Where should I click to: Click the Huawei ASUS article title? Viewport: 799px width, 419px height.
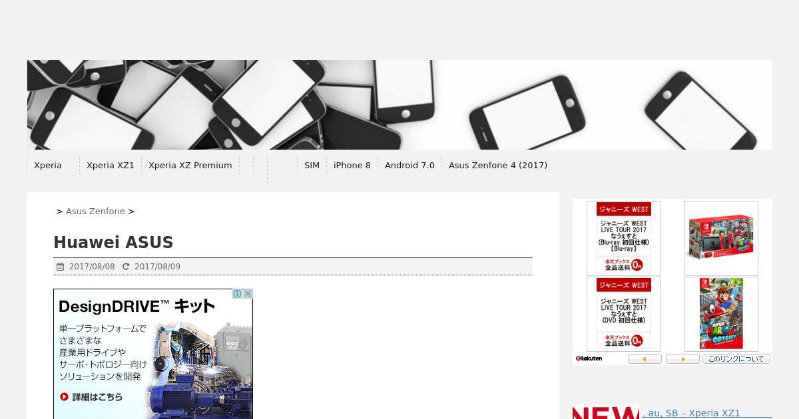[113, 243]
